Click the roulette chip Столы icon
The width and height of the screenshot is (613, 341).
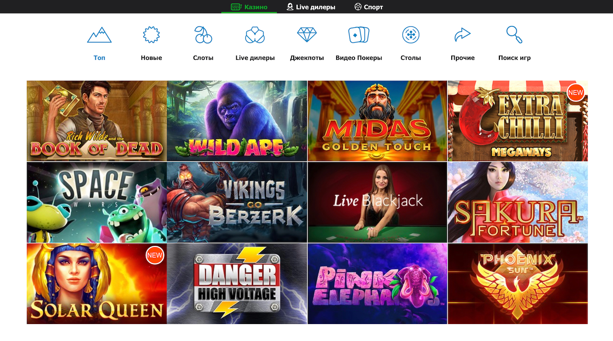(411, 35)
